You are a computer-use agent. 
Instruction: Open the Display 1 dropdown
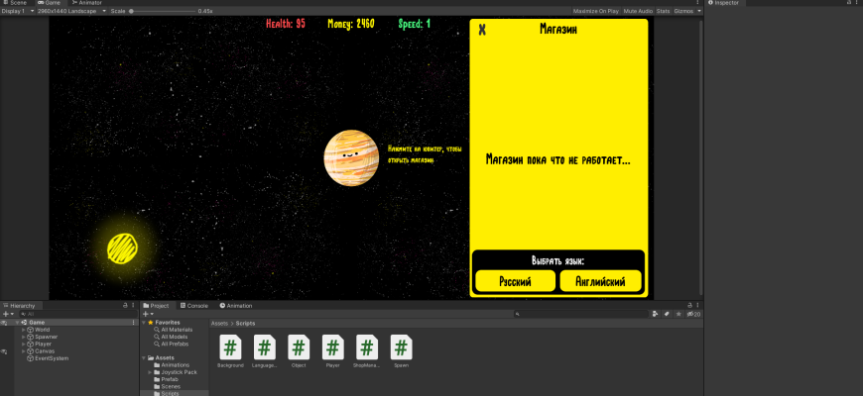(18, 11)
